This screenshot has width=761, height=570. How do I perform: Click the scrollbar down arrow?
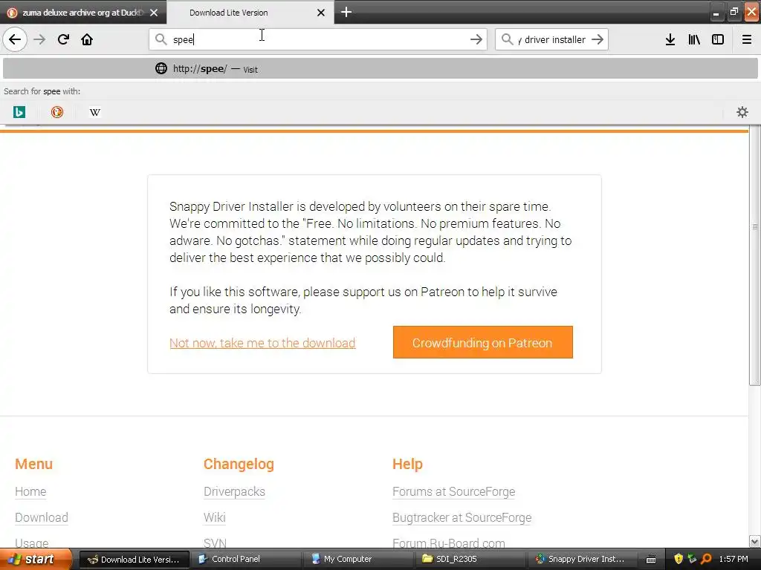[x=755, y=541]
